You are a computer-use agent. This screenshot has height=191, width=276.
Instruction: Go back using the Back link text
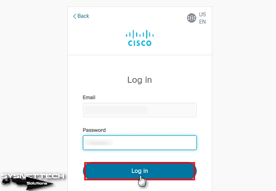(83, 16)
